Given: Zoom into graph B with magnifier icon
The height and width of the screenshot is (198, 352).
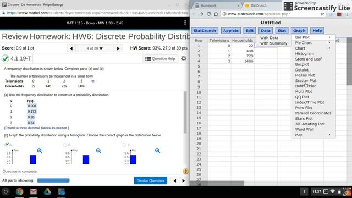Looking at the screenshot, I should point(98,151).
